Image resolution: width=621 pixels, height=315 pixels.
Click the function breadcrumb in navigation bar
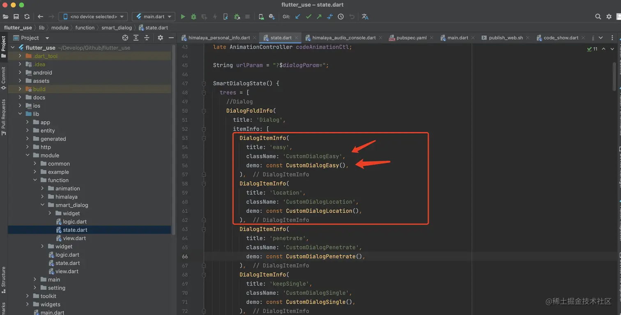tap(85, 27)
